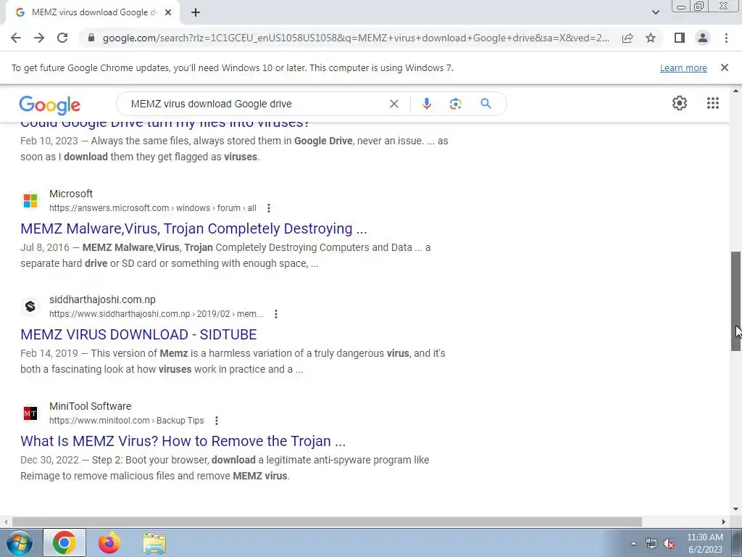Click the Microsoft site name text
Viewport: 742px width, 557px height.
(x=71, y=194)
